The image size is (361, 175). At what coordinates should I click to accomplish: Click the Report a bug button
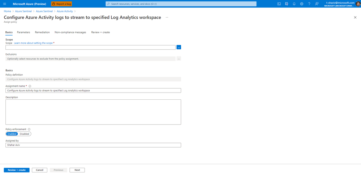(61, 4)
